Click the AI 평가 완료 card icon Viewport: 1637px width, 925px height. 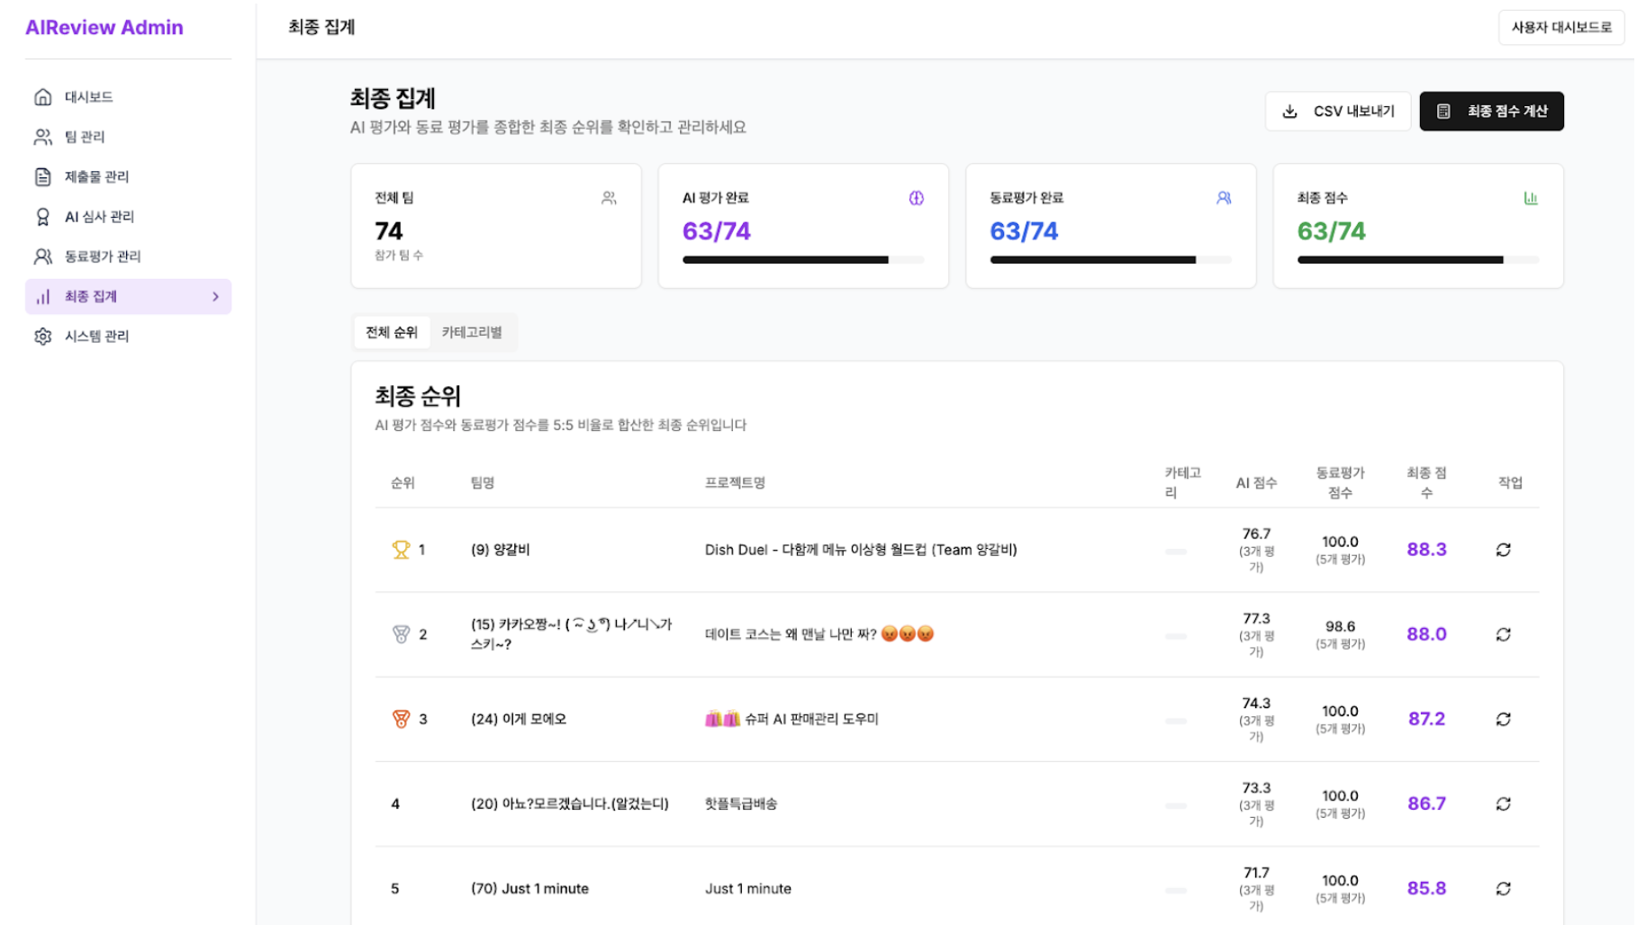click(x=917, y=198)
